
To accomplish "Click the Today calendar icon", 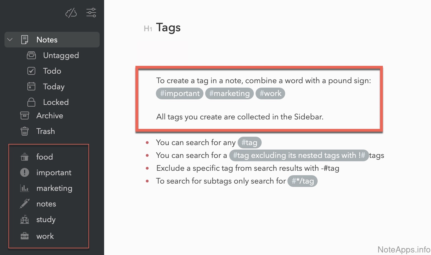I will (31, 86).
